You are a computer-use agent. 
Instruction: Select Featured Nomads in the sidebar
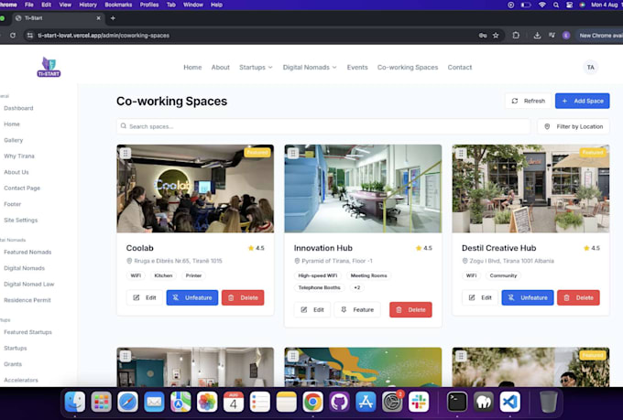point(27,252)
